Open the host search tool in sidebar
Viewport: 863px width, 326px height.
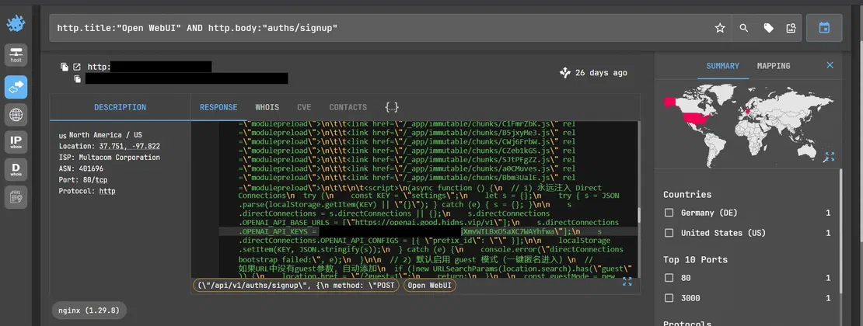coord(16,55)
